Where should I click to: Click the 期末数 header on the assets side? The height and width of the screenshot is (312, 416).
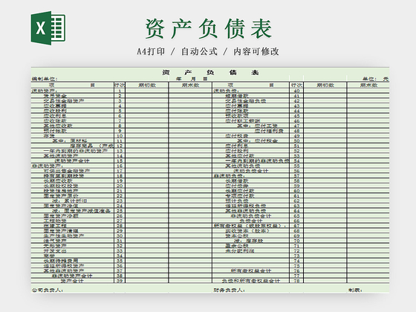click(x=190, y=85)
